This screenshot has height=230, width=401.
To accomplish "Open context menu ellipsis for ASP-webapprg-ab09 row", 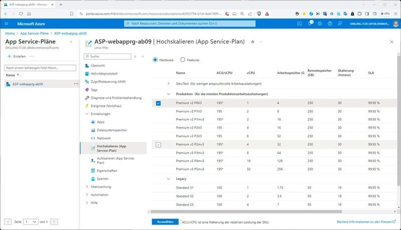I will pos(76,84).
